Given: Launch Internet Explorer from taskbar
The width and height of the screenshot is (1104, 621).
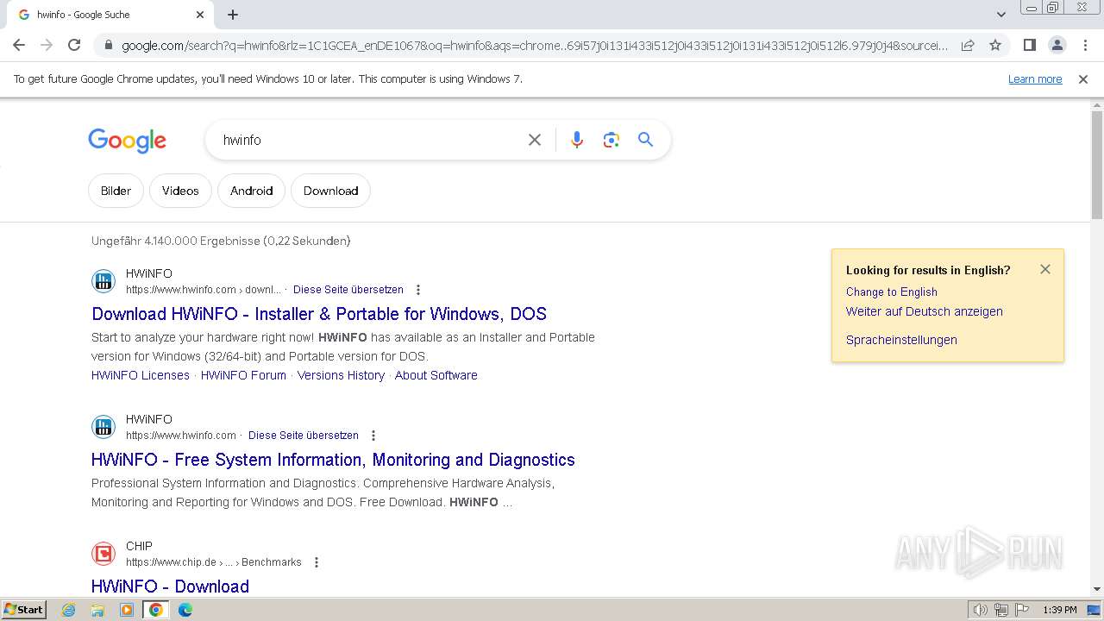Looking at the screenshot, I should coord(69,610).
